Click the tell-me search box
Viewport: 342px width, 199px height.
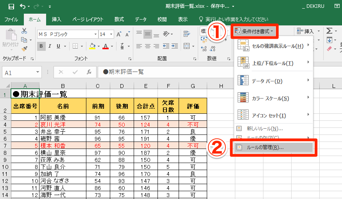pyautogui.click(x=234, y=20)
